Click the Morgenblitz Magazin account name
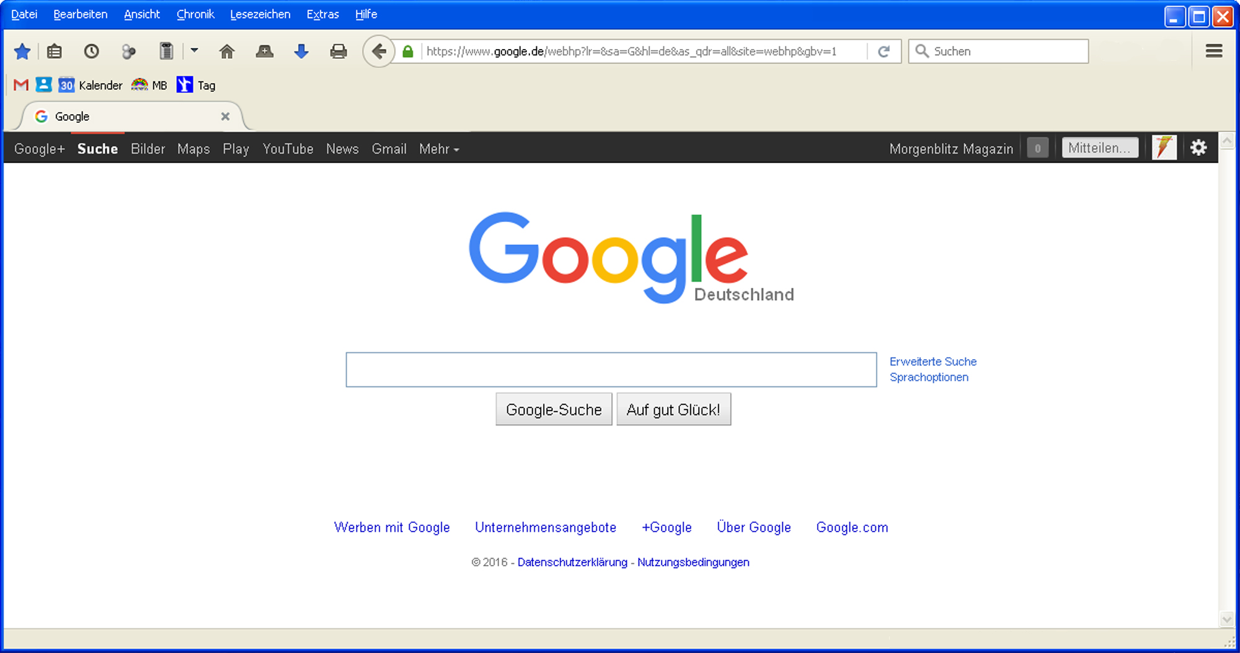Screen dimensions: 1240x653 951,149
